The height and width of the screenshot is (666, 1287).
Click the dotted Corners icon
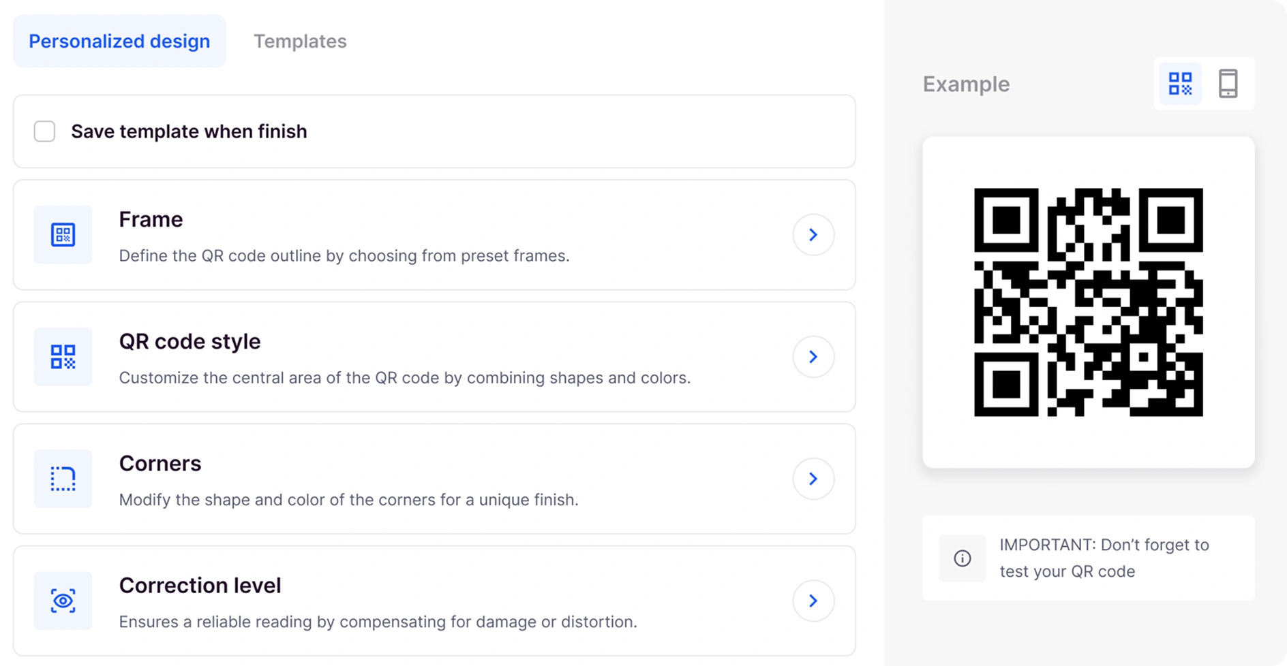pos(63,479)
